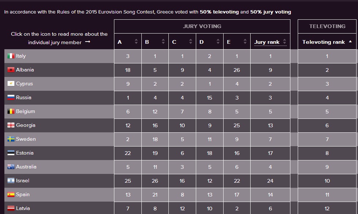The image size is (358, 214).
Task: Click the Russia flag icon
Action: [10, 98]
